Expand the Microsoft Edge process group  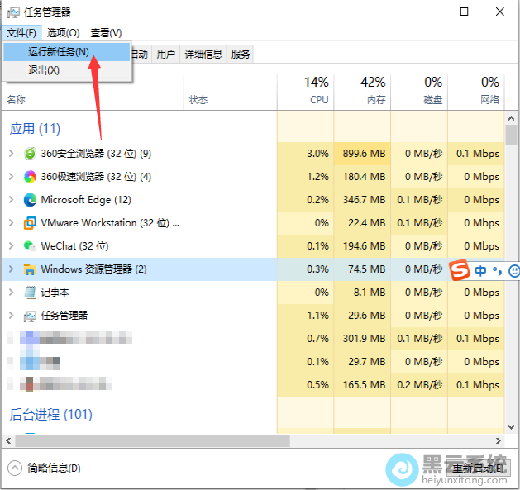tap(11, 200)
